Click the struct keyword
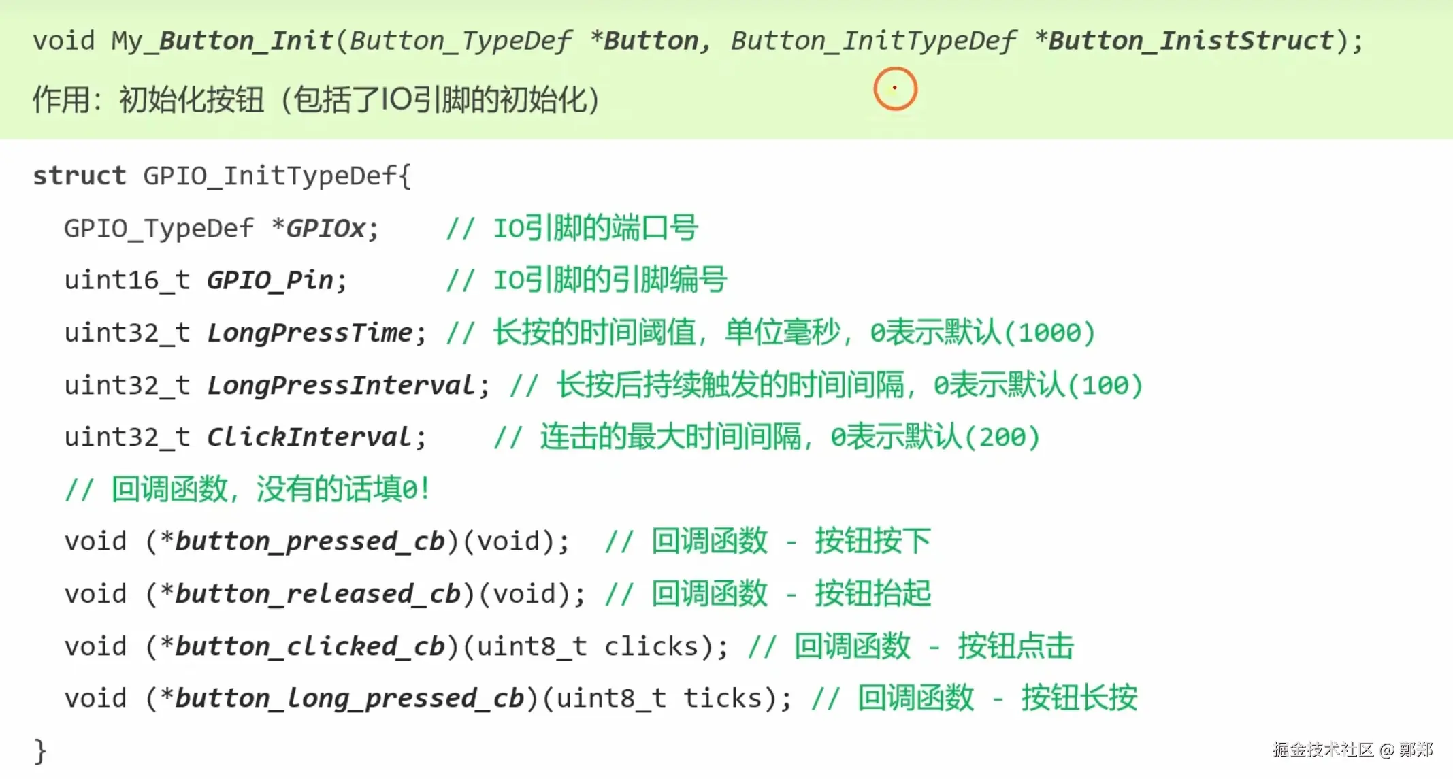 [79, 176]
